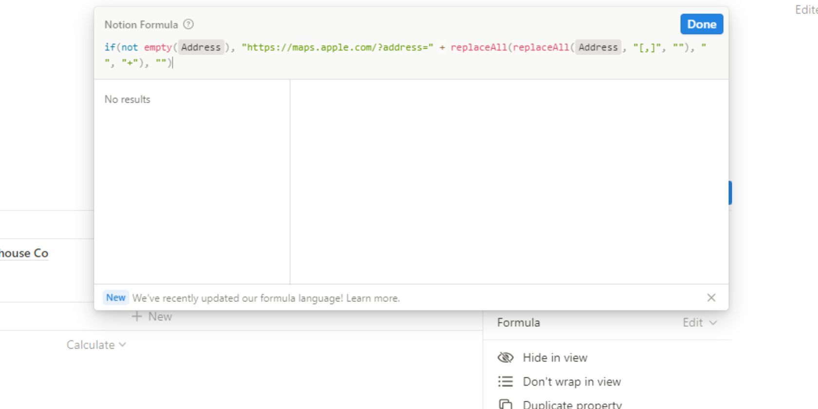
Task: Click the help icon beside Notion Formula
Action: [x=188, y=24]
